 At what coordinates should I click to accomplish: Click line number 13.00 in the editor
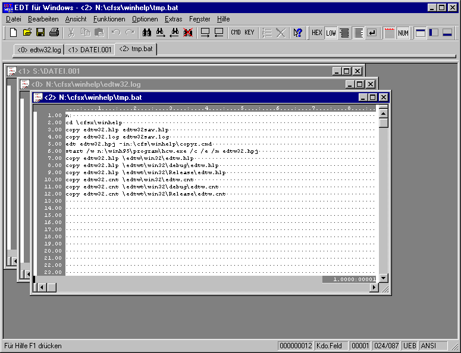coord(54,201)
